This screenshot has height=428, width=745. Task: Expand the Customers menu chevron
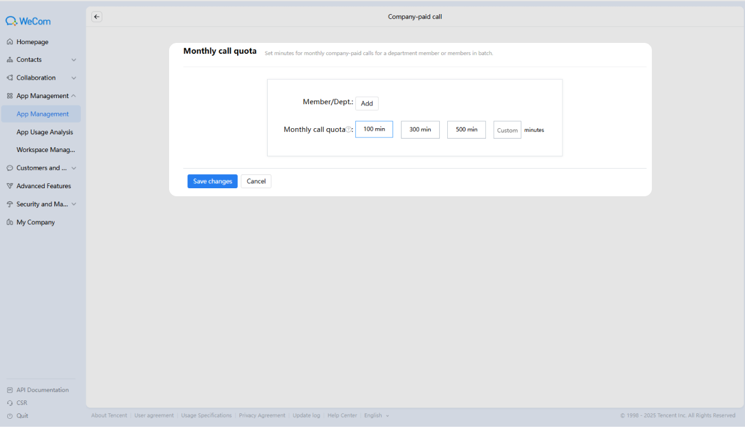pos(74,168)
